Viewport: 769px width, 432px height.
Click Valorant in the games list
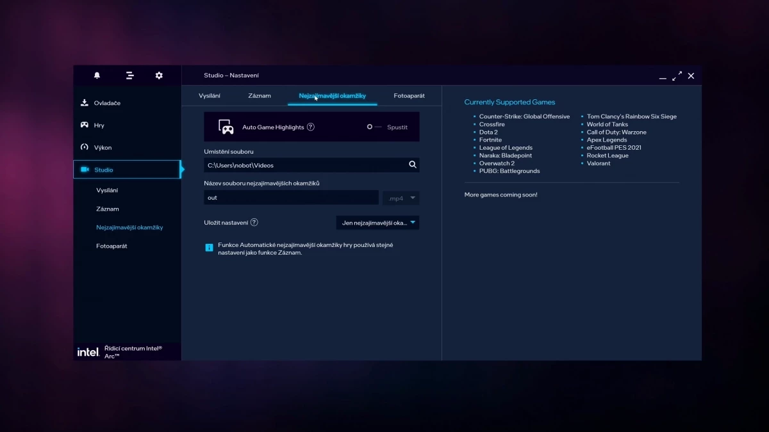pos(599,163)
